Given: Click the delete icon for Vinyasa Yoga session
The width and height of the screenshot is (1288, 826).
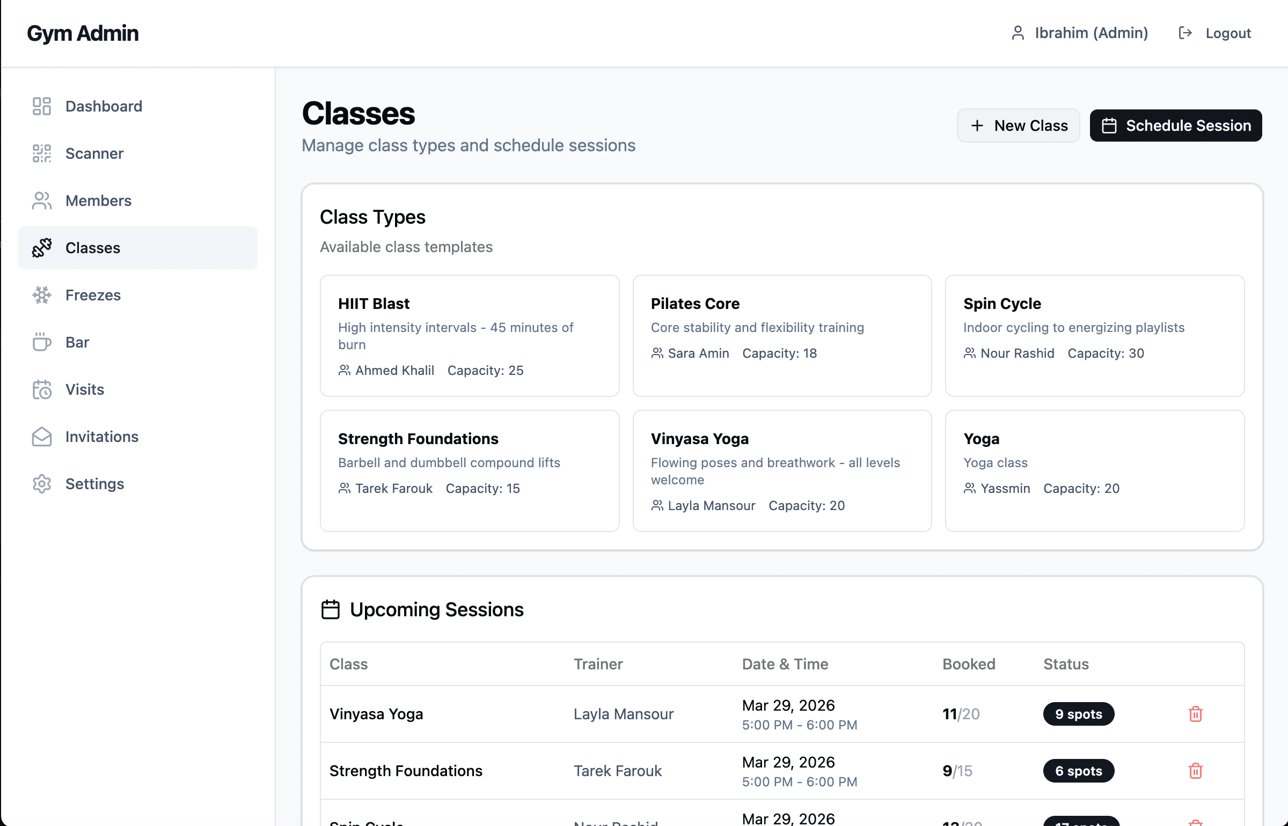Looking at the screenshot, I should [x=1196, y=714].
